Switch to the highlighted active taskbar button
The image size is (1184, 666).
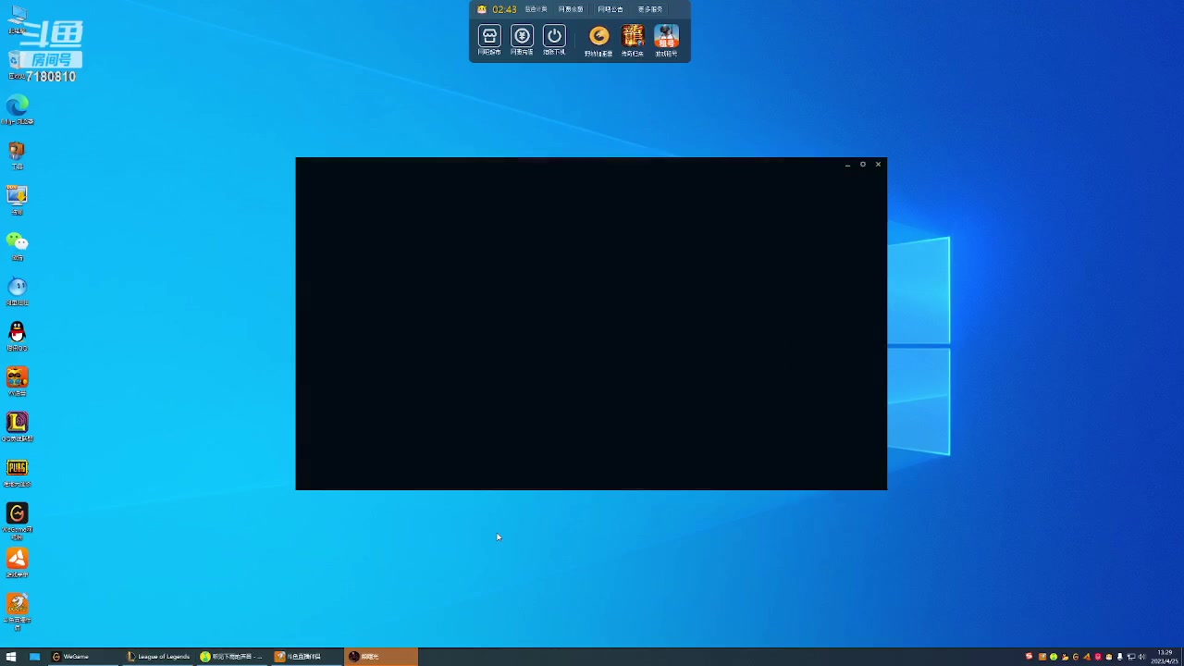(380, 657)
